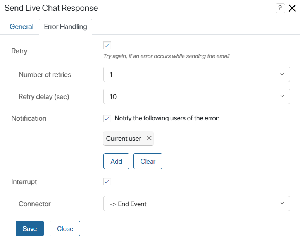Viewport: 300px width, 243px height.
Task: Open the Number of retries dropdown
Action: 197,74
